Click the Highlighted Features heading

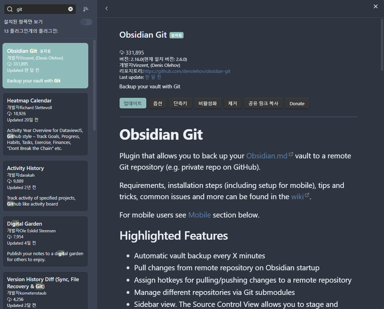tap(174, 235)
